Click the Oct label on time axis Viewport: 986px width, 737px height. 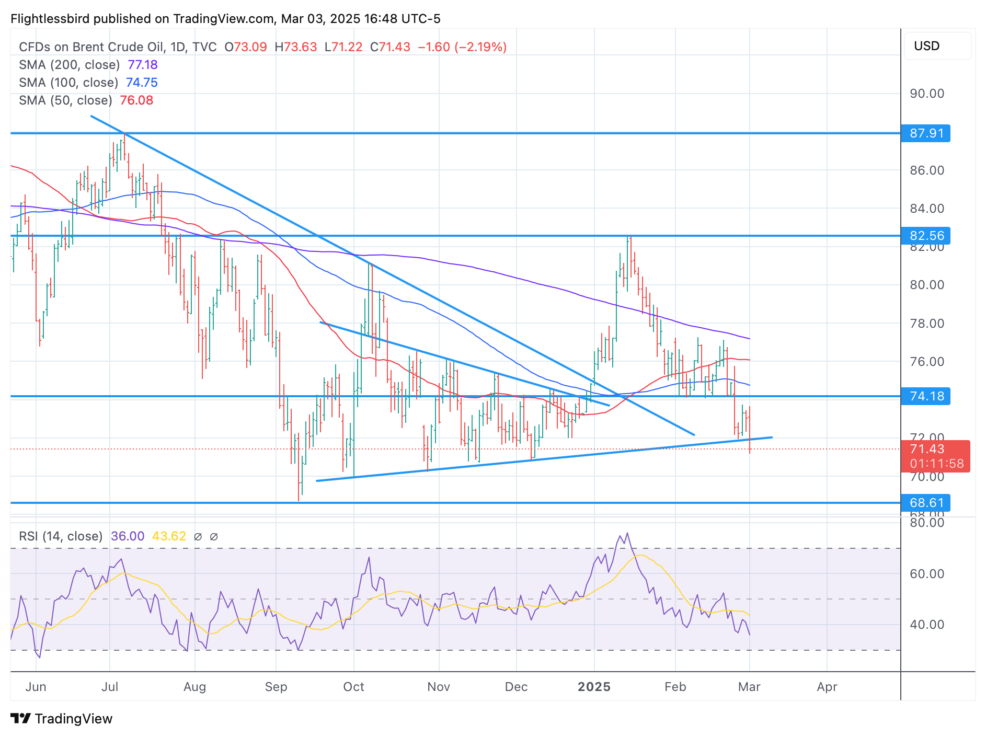(354, 687)
